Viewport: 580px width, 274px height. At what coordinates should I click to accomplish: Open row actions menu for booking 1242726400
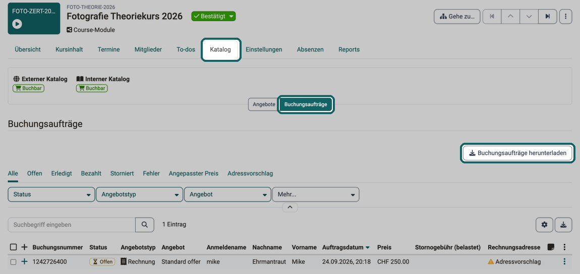point(564,262)
